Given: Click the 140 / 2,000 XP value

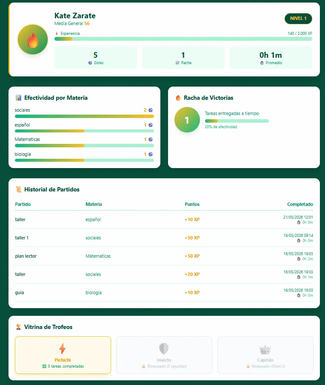Looking at the screenshot, I should pos(300,34).
